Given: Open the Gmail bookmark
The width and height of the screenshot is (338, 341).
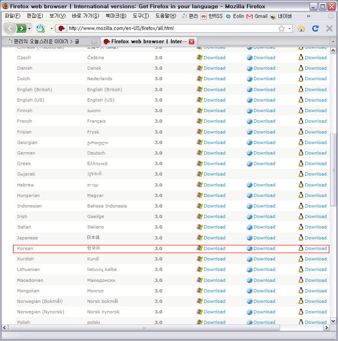Looking at the screenshot, I should point(257,16).
